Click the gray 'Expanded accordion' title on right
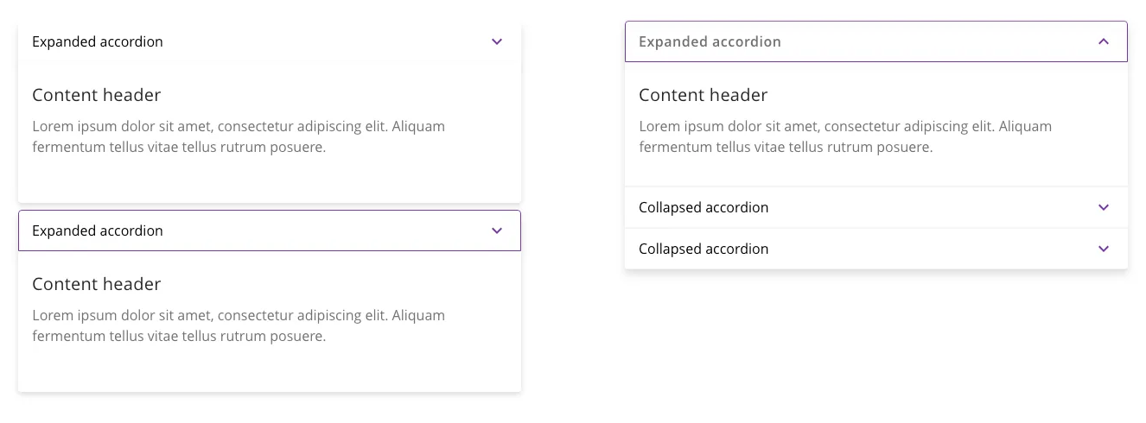This screenshot has height=423, width=1146. click(710, 41)
